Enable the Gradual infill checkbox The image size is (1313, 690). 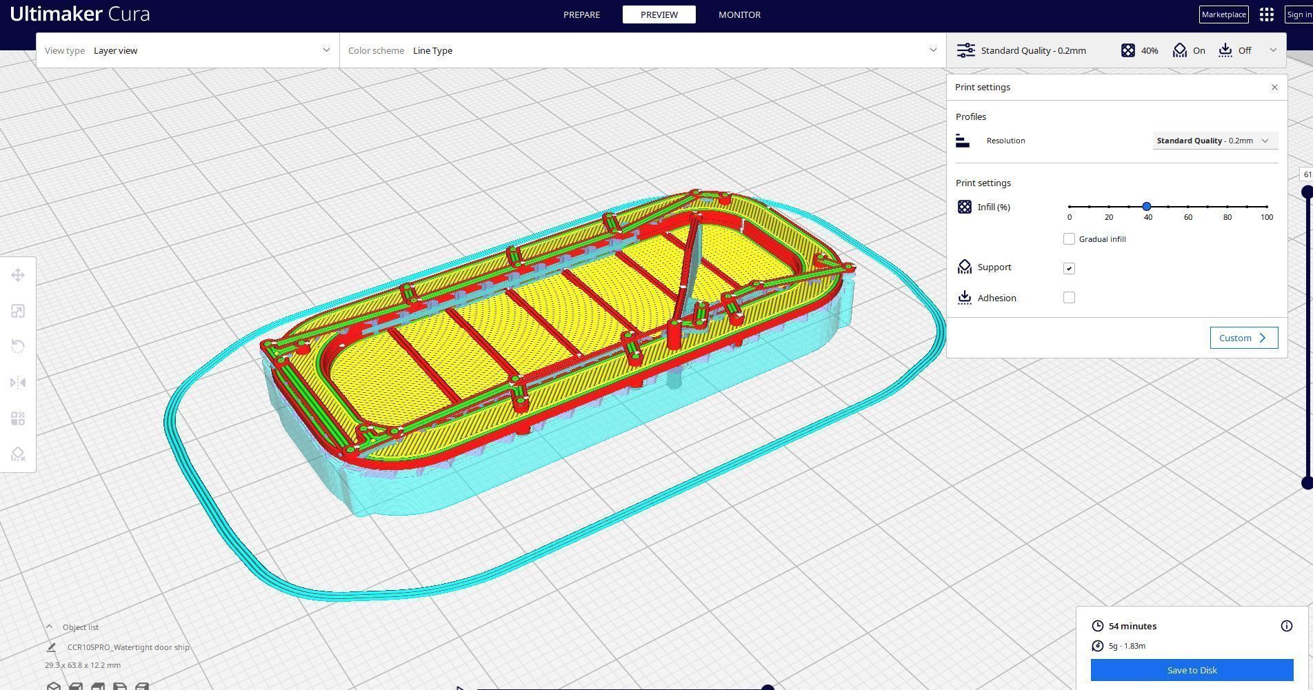click(1069, 239)
